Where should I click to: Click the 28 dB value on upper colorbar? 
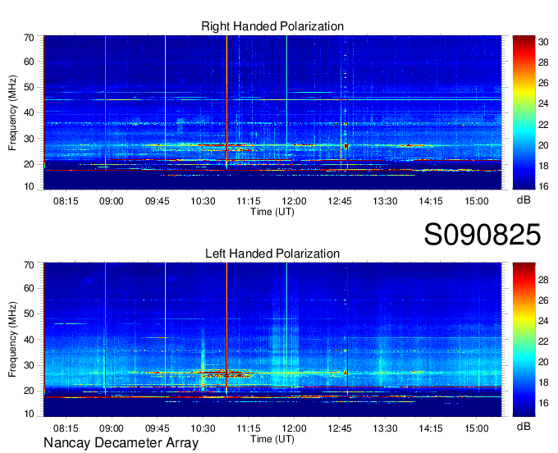click(x=543, y=62)
